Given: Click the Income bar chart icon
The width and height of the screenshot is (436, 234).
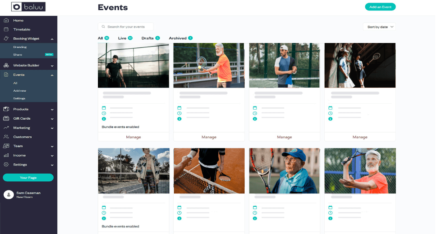Looking at the screenshot, I should coord(6,155).
